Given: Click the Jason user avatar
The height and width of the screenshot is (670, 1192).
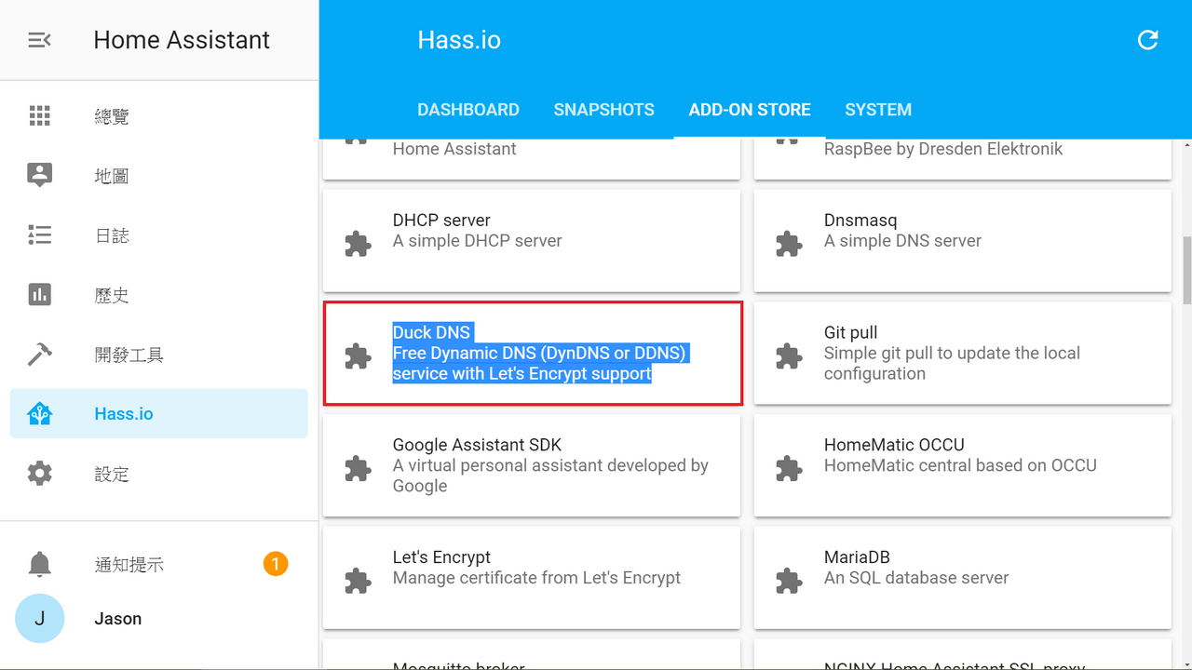Looking at the screenshot, I should (39, 619).
